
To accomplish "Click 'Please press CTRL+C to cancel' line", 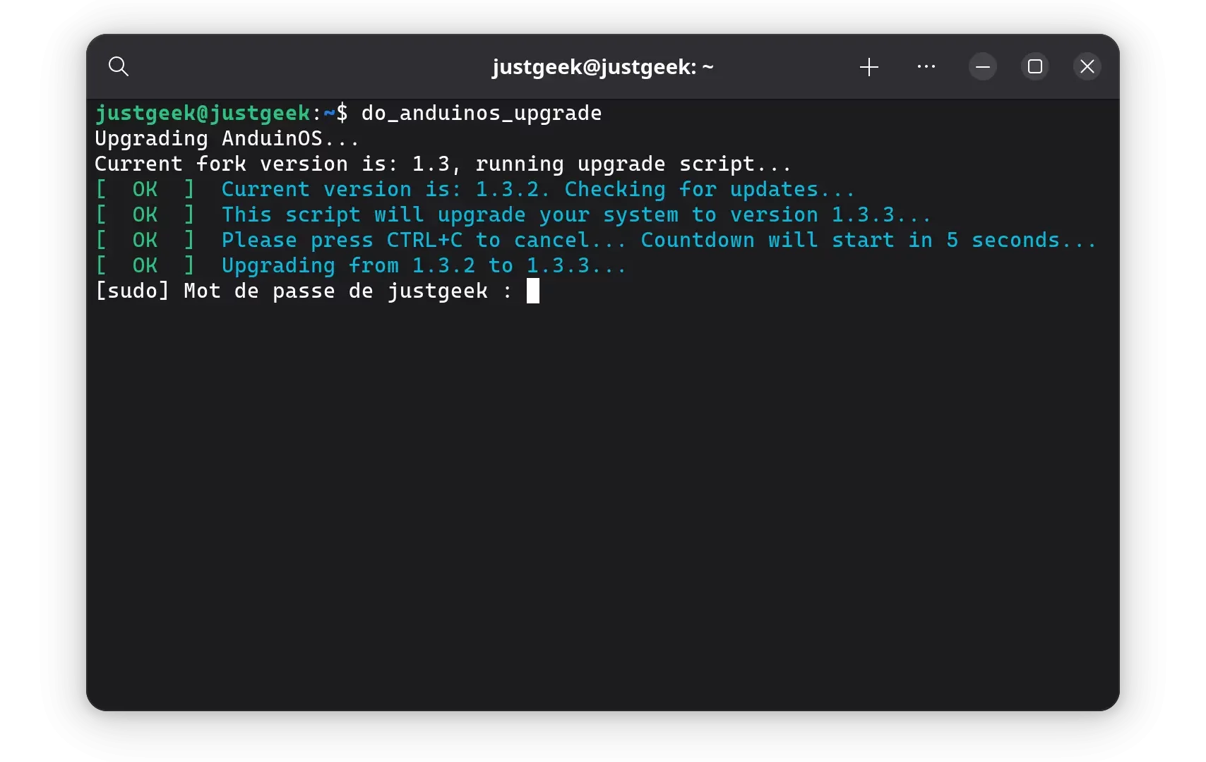I will point(659,241).
